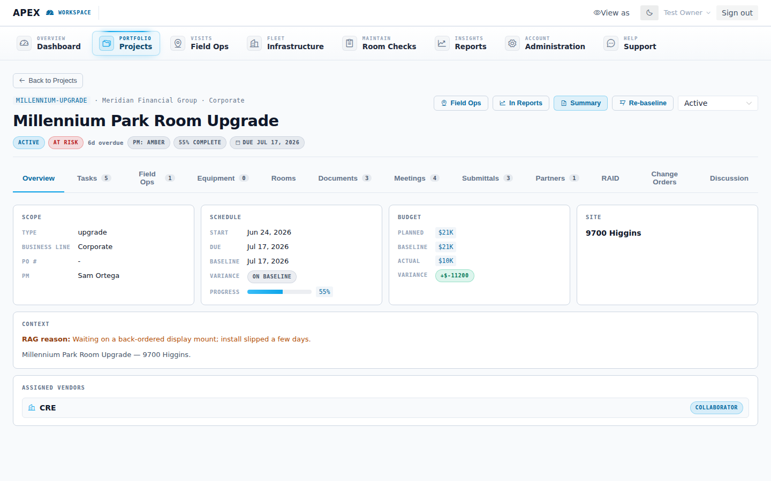Click the schedule progress bar
Image resolution: width=771 pixels, height=481 pixels.
[279, 292]
